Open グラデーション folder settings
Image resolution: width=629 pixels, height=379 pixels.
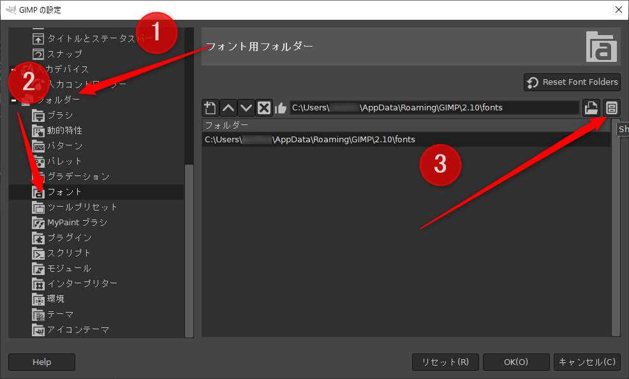tap(71, 177)
